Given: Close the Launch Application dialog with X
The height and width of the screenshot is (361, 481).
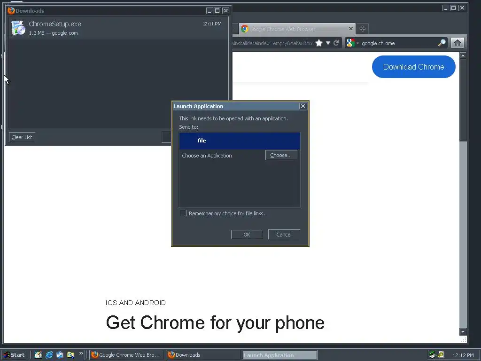Looking at the screenshot, I should tap(303, 106).
